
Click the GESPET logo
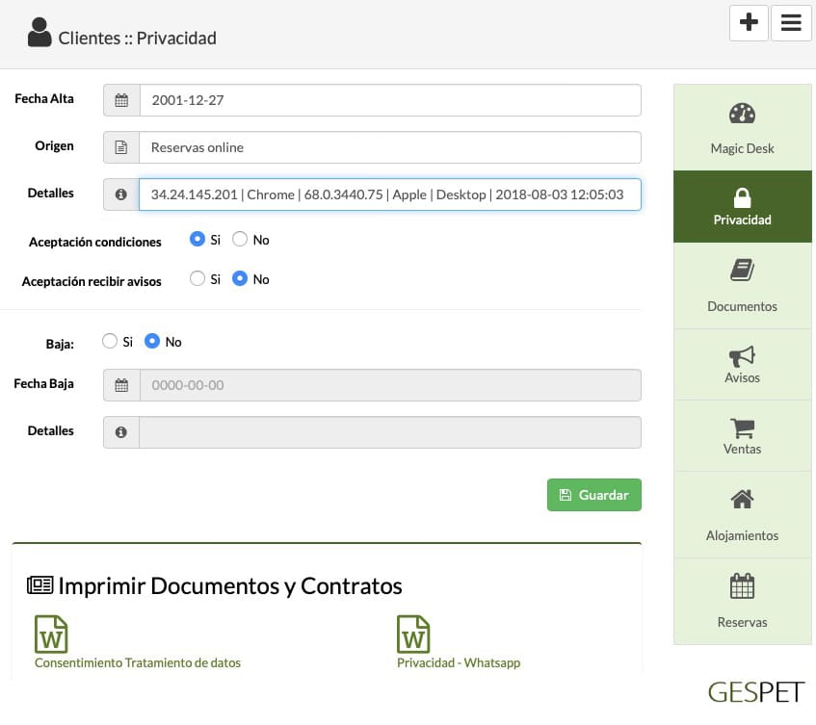(x=756, y=693)
